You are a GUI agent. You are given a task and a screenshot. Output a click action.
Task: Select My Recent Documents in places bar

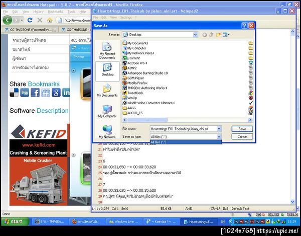tap(107, 51)
